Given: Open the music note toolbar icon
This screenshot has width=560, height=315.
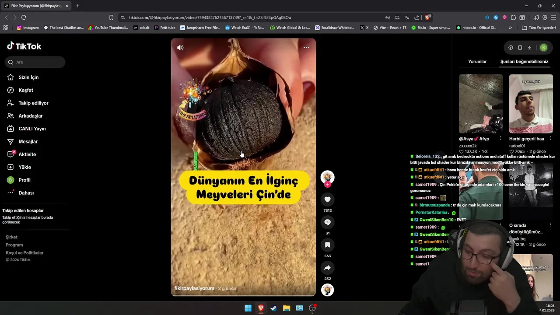Looking at the screenshot, I should click(536, 17).
